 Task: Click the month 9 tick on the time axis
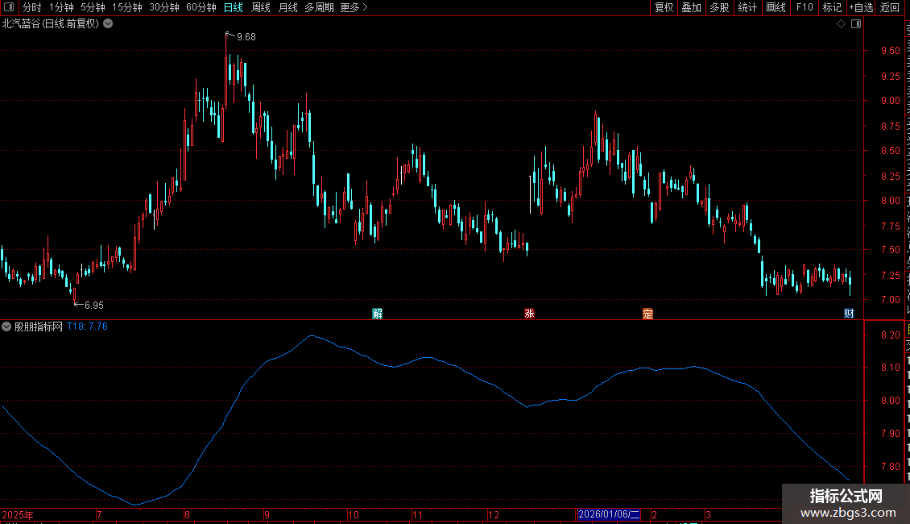click(x=267, y=514)
